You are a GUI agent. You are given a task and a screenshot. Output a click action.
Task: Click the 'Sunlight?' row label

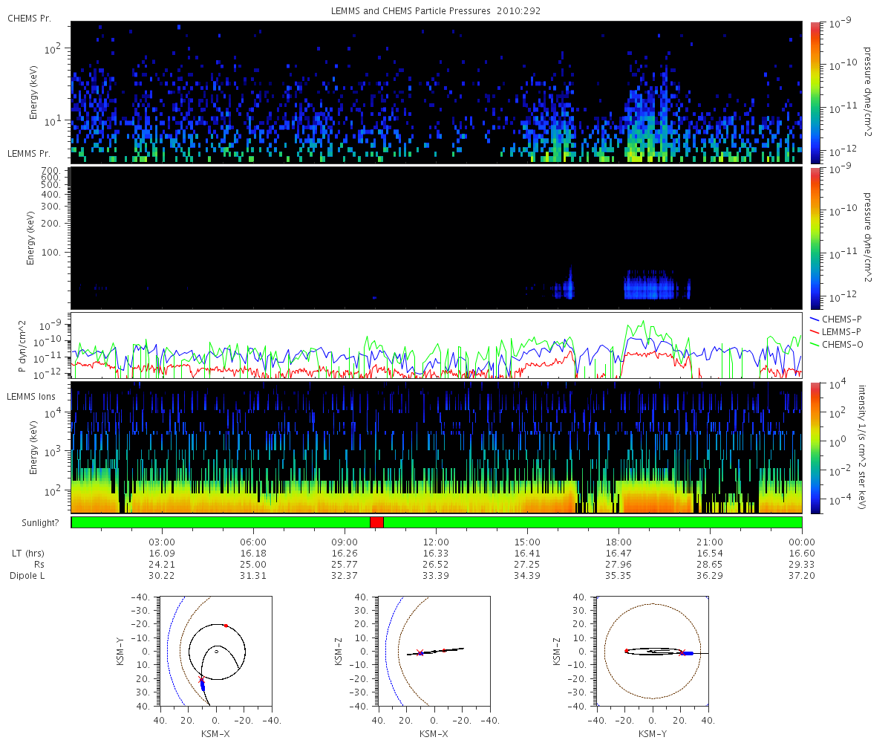[34, 523]
